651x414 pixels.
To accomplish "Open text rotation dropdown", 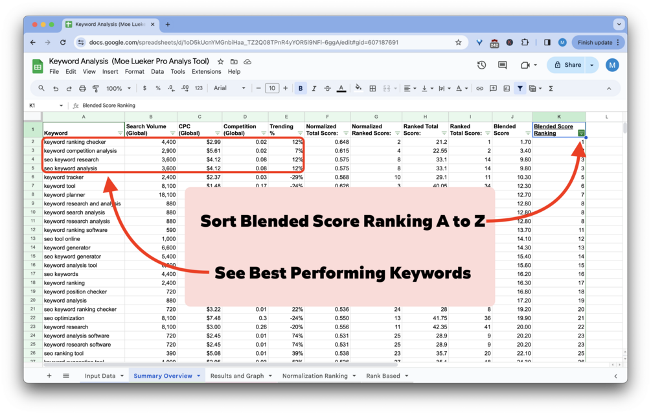I will [462, 89].
